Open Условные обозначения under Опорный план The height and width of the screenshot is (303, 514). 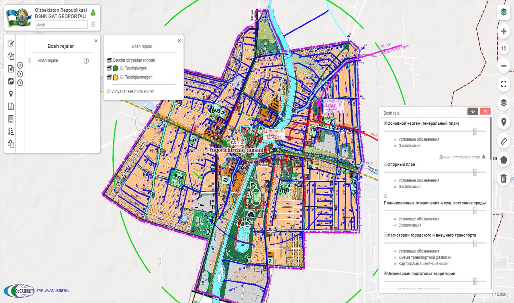coord(419,180)
